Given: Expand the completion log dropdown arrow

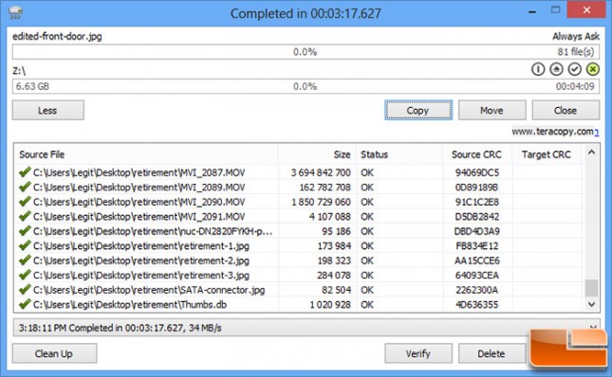Looking at the screenshot, I should (593, 327).
